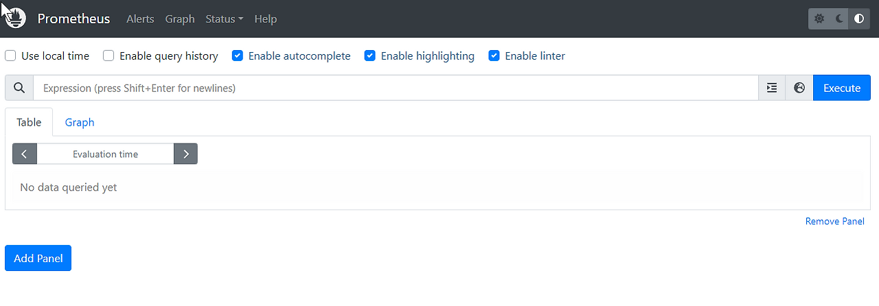Focus the Expression input field

pyautogui.click(x=396, y=88)
